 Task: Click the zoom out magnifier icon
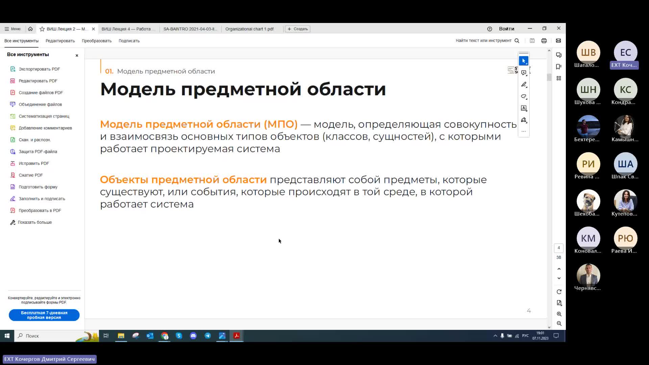(x=559, y=323)
